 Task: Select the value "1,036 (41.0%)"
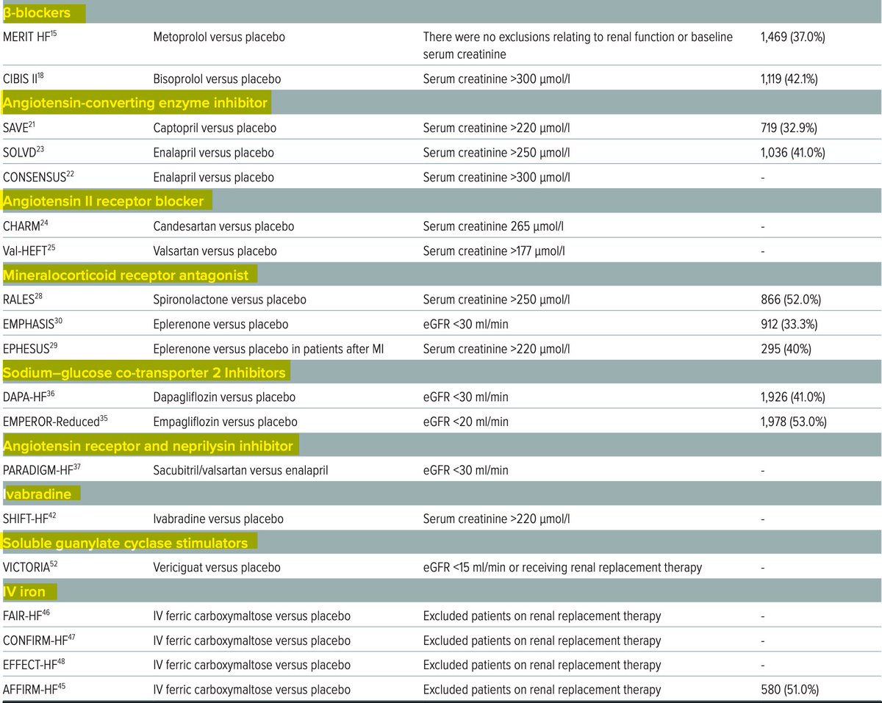(793, 154)
